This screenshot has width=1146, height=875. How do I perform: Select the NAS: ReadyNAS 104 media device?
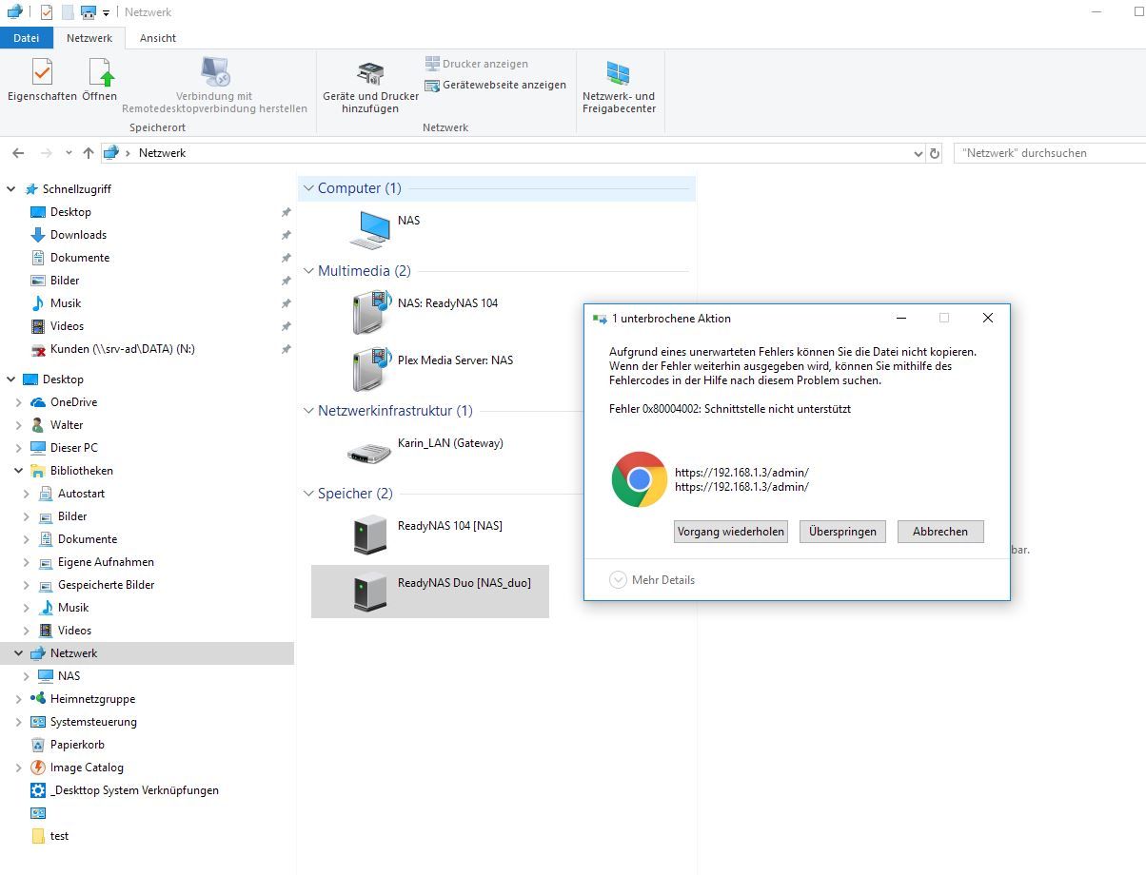pyautogui.click(x=368, y=309)
